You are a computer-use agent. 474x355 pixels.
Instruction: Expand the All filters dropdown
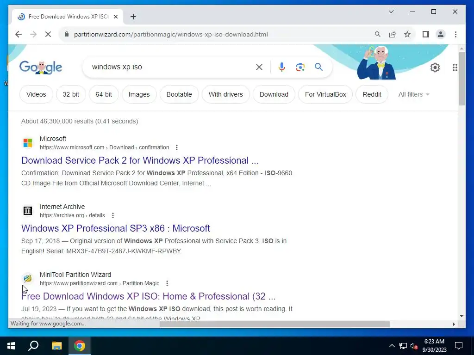414,94
